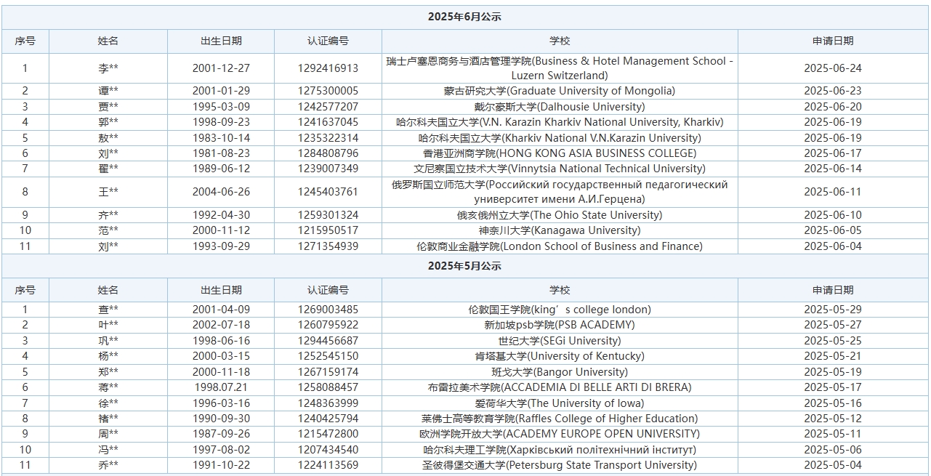Choose certification number 1248363999
The width and height of the screenshot is (931, 476).
click(328, 403)
